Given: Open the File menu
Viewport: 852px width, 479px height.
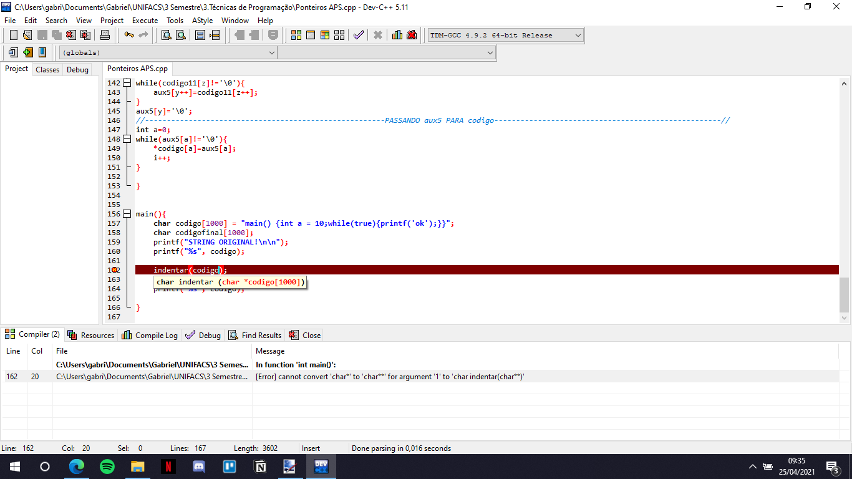Looking at the screenshot, I should 10,21.
